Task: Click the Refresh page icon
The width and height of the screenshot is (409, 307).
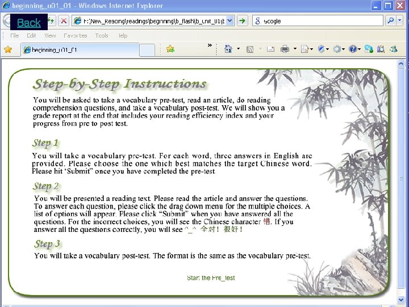Action: coord(51,20)
